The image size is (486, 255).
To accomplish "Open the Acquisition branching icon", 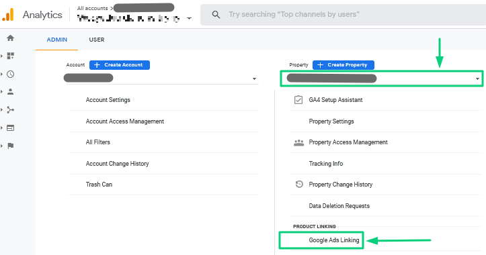I will 10,110.
